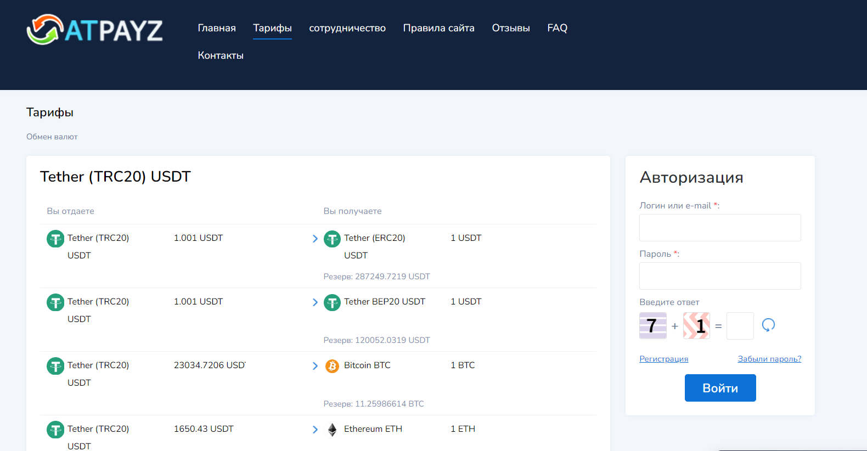Screen dimensions: 867x451
Task: Click the 1 BTC amount
Action: [463, 365]
